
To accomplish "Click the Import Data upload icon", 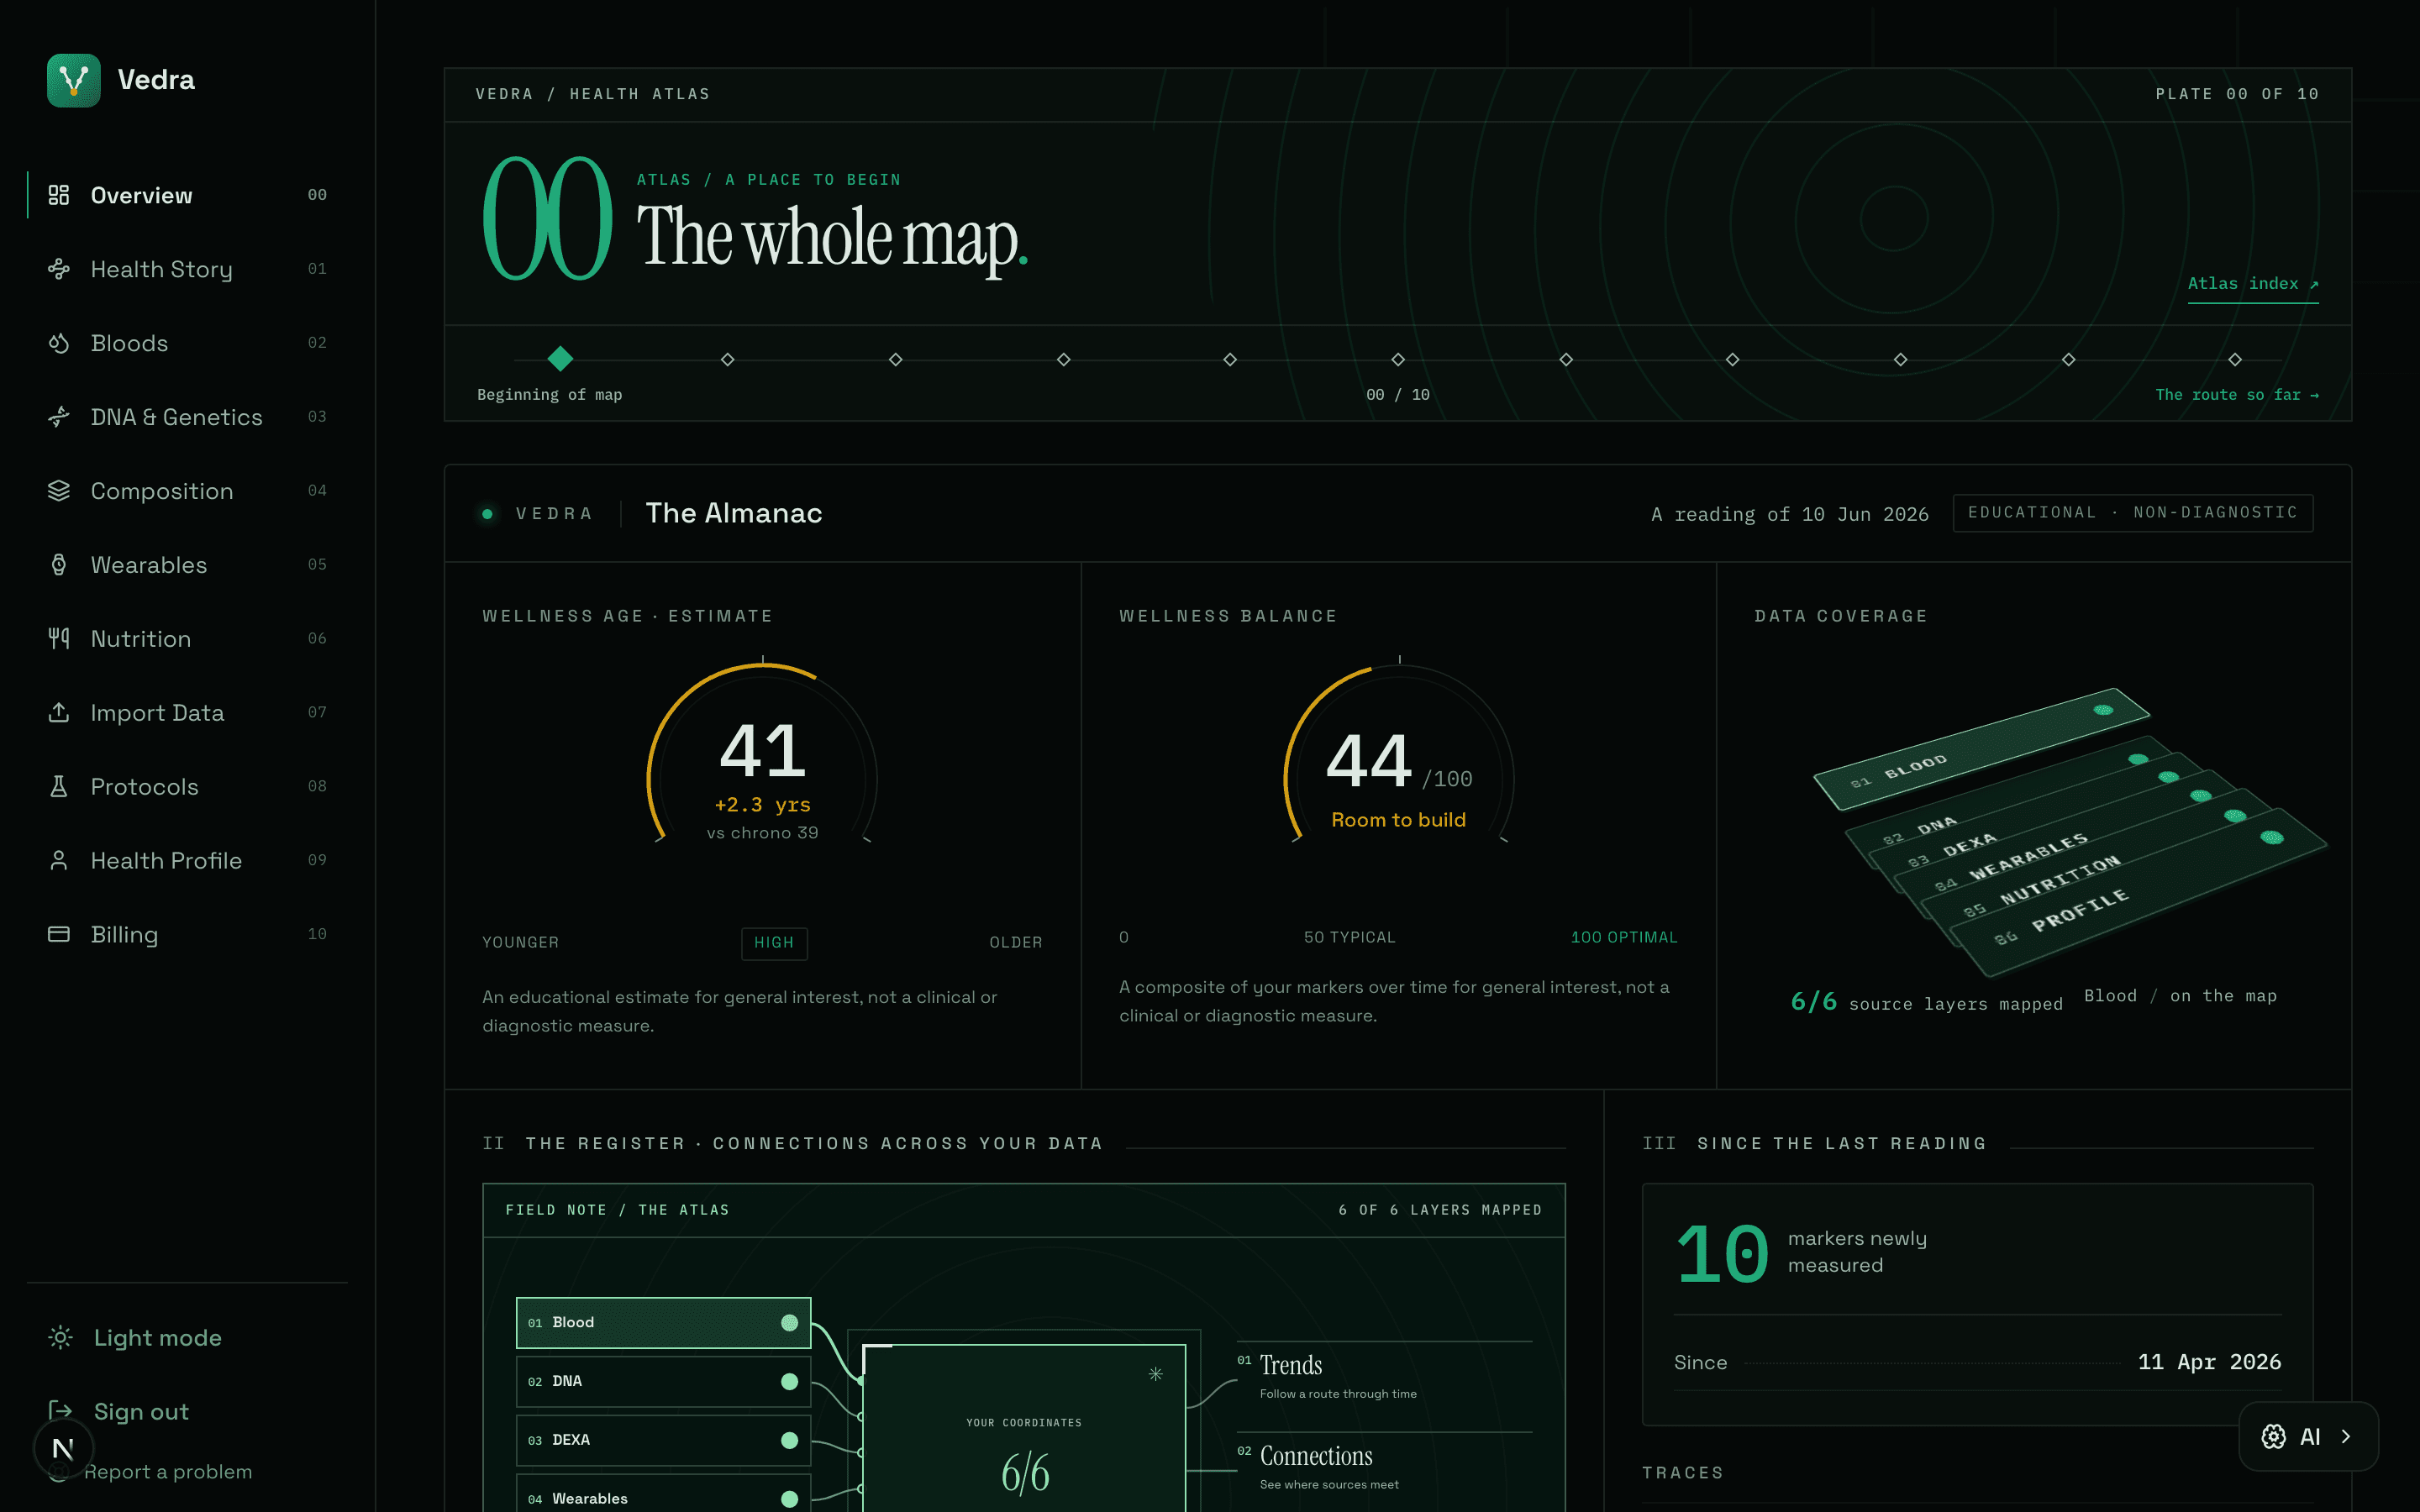I will click(59, 713).
